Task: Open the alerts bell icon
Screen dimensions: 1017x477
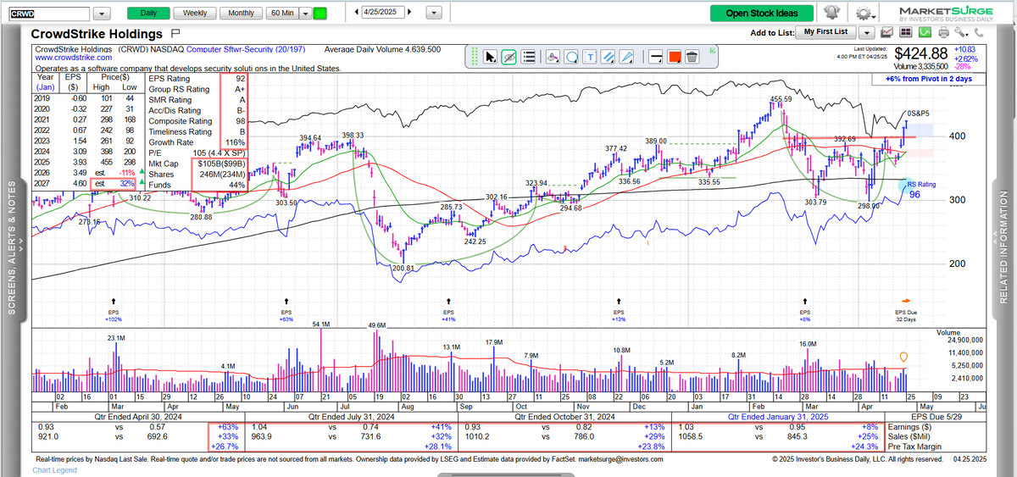Action: click(x=831, y=13)
